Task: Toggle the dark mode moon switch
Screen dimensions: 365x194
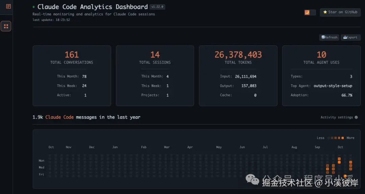Action: [310, 12]
